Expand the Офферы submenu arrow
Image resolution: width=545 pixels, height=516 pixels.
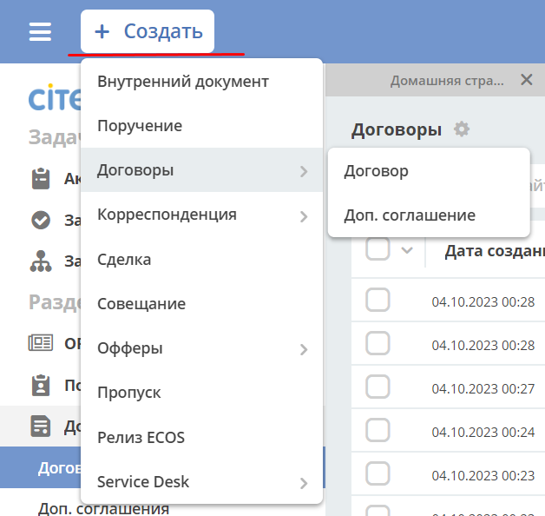tap(304, 349)
